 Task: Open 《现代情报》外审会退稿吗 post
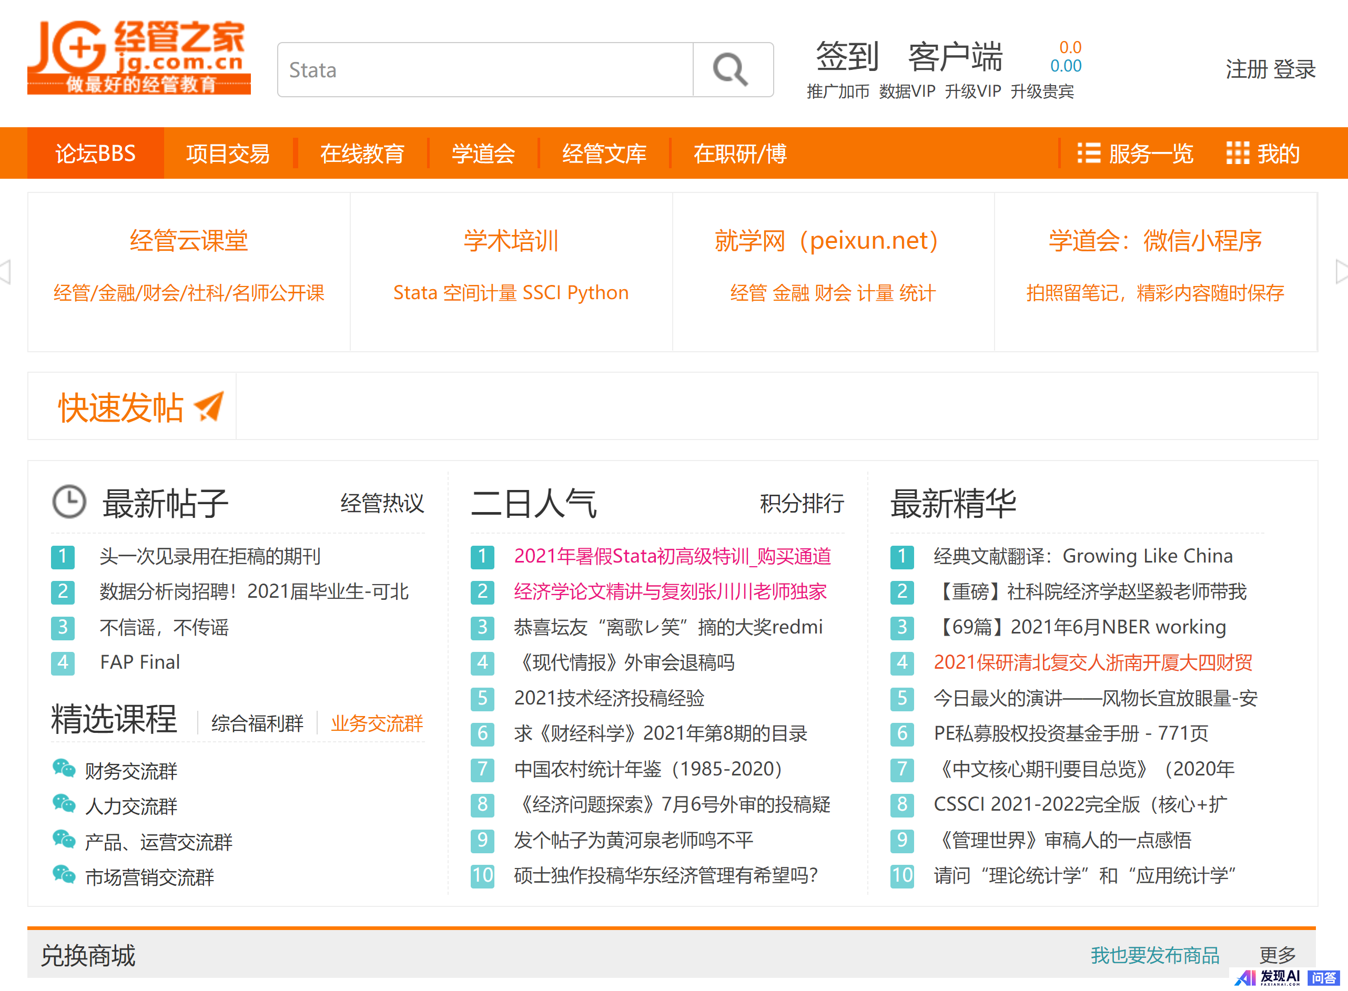pyautogui.click(x=624, y=662)
